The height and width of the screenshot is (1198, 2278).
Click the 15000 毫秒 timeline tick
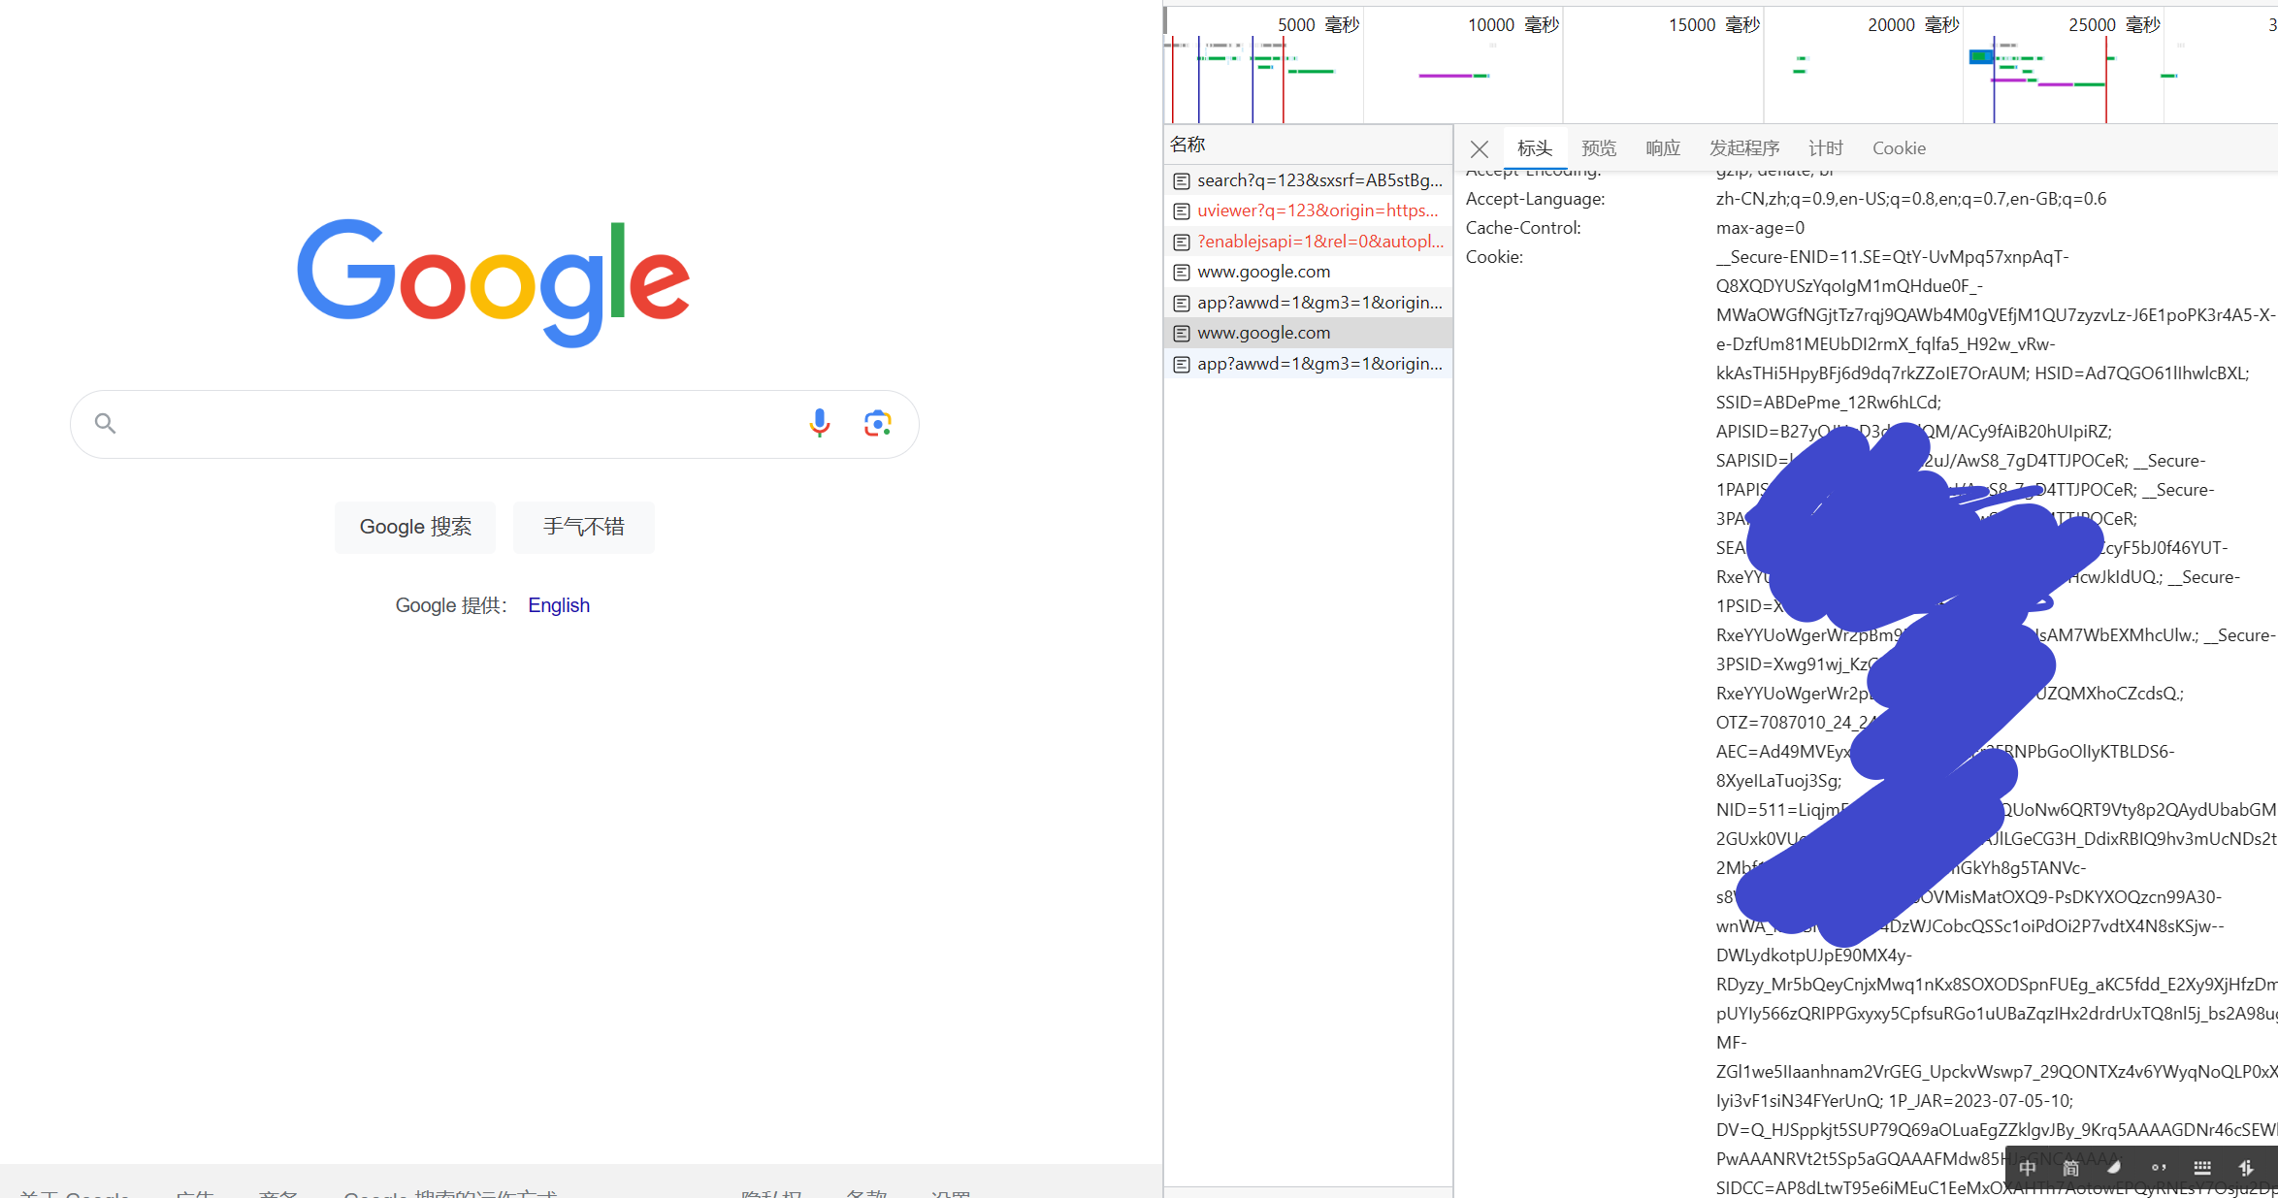click(x=1713, y=25)
